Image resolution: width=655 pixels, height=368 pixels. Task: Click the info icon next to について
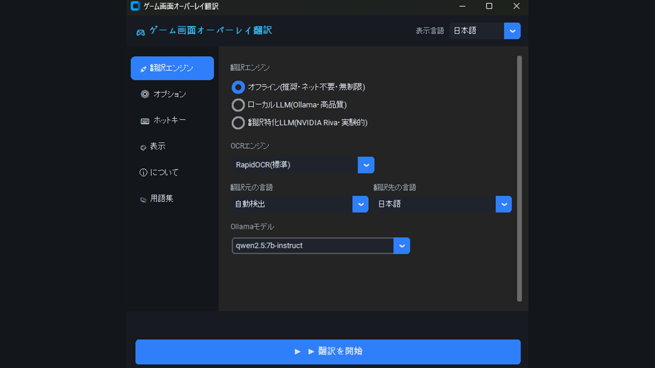pyautogui.click(x=143, y=172)
